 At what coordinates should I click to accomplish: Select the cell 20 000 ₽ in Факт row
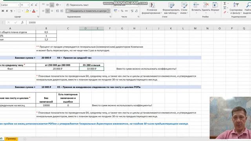click(58, 69)
